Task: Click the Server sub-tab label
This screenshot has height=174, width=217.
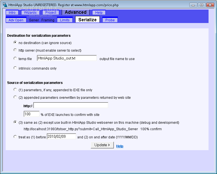Action: 34,20
